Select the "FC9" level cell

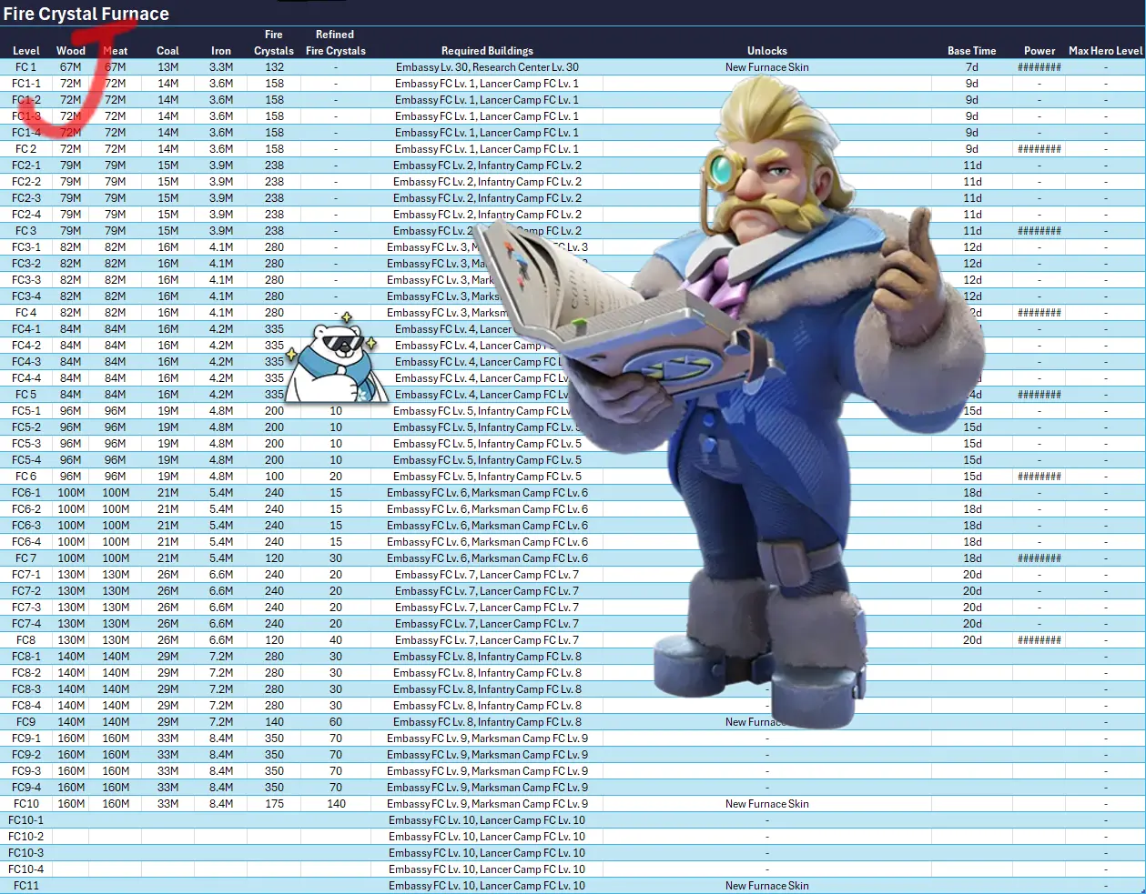[x=26, y=722]
